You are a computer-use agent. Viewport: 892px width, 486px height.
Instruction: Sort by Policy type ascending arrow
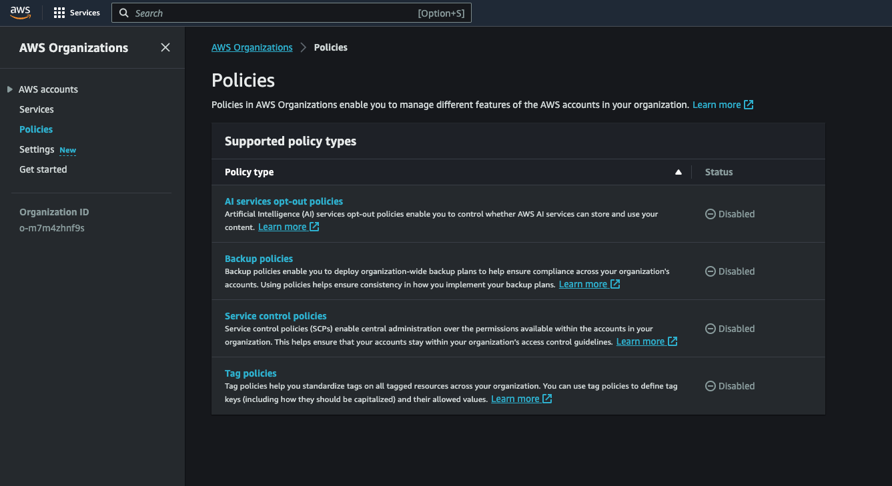(x=679, y=172)
